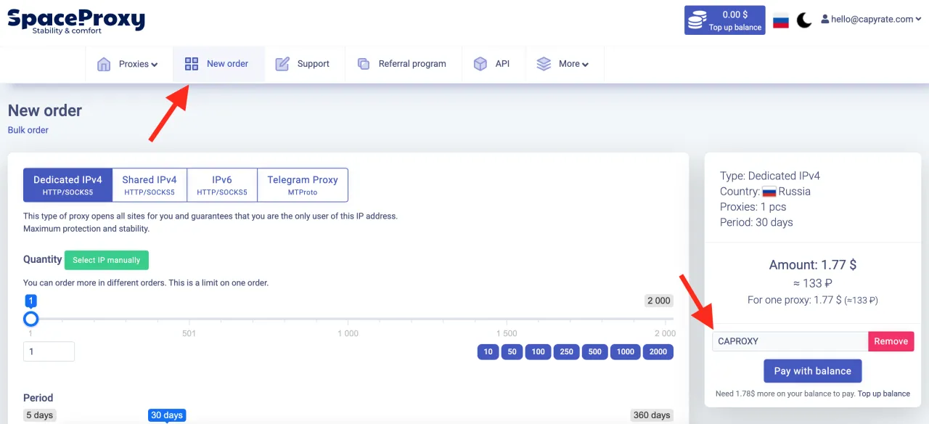
Task: Click Select IP manually button
Action: (x=107, y=260)
